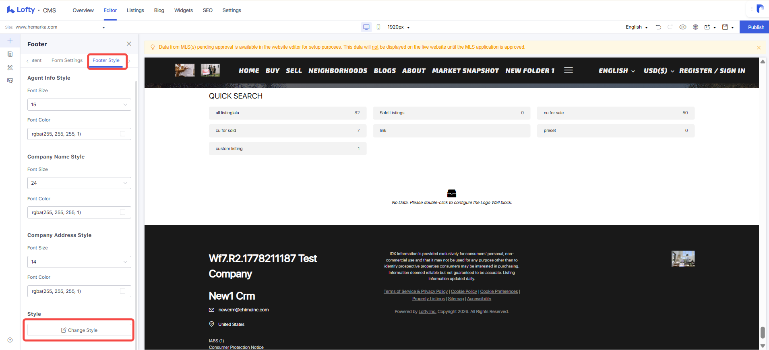Switch to the Form Settings tab
This screenshot has height=350, width=769.
click(67, 60)
